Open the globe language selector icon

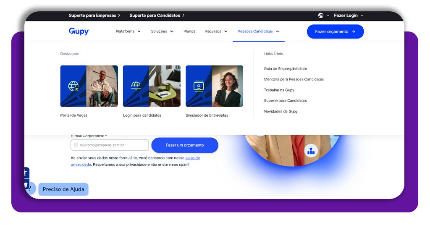320,16
